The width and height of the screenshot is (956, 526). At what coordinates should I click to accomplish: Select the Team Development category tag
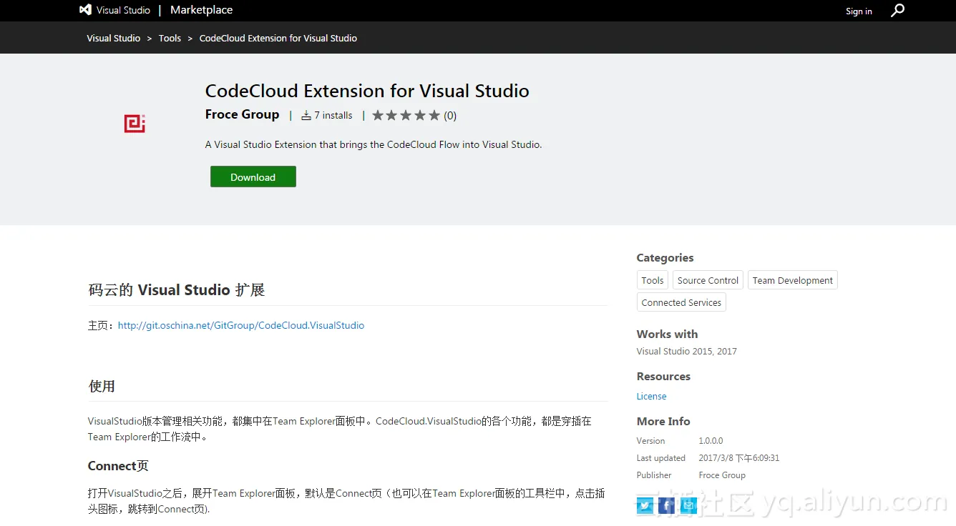tap(792, 280)
